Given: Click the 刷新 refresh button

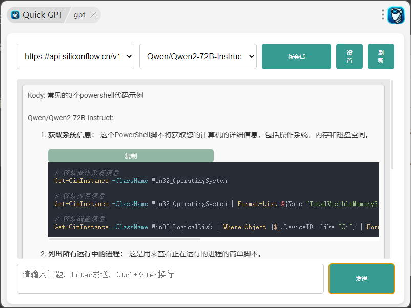Looking at the screenshot, I should click(381, 56).
